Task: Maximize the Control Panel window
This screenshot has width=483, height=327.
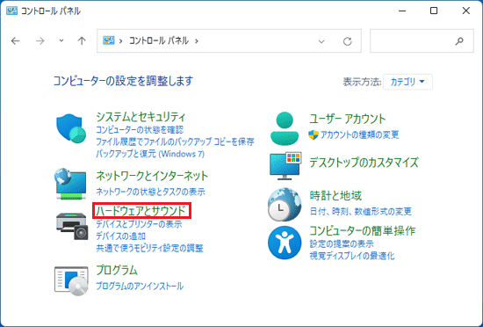Action: point(434,11)
